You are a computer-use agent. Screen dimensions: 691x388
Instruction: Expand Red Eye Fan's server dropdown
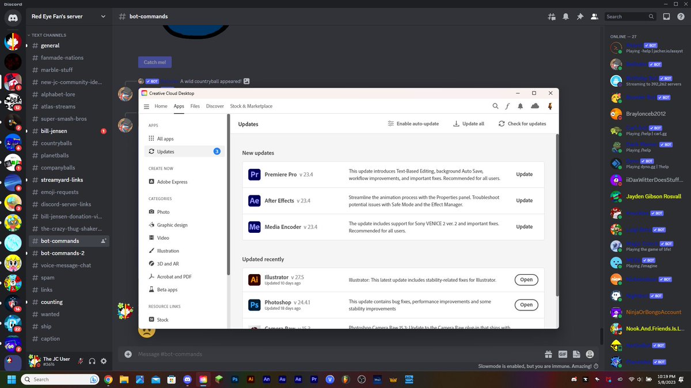point(103,17)
